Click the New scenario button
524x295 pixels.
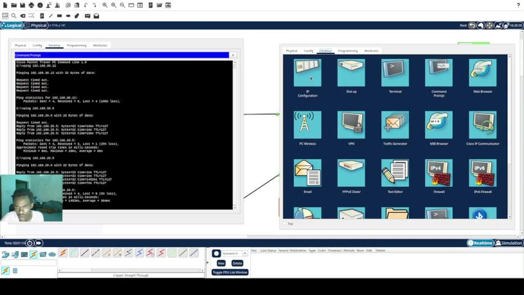tap(221, 263)
